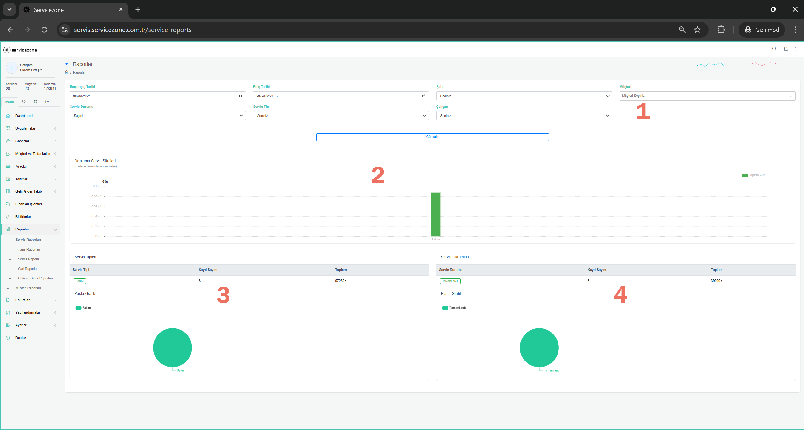Click the Gizli mod incognito button
Screen dimensions: 804x430
click(x=762, y=30)
